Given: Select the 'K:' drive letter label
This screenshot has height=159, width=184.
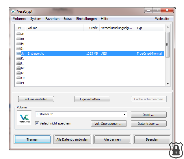Looking at the screenshot, I should click(23, 58).
